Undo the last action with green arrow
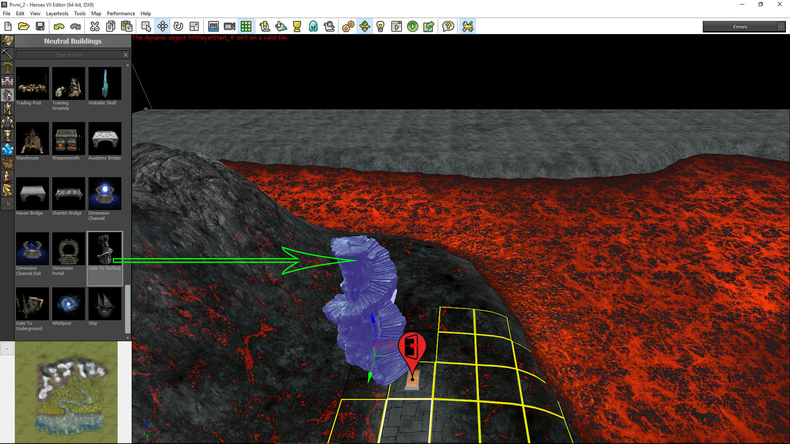Image resolution: width=790 pixels, height=444 pixels. point(59,27)
